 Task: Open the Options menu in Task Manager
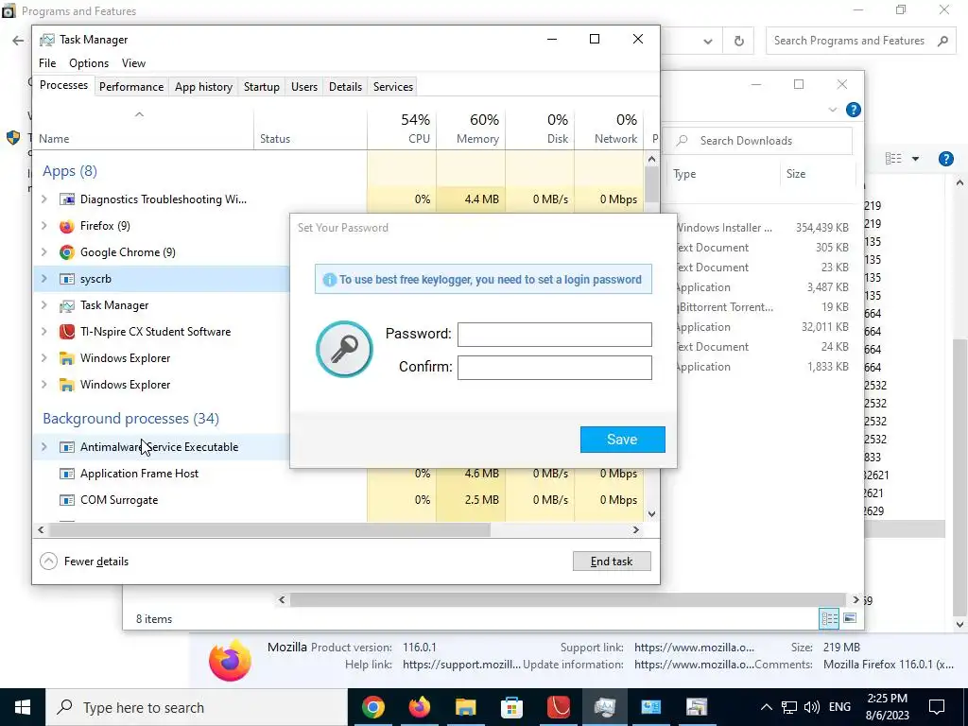tap(89, 63)
